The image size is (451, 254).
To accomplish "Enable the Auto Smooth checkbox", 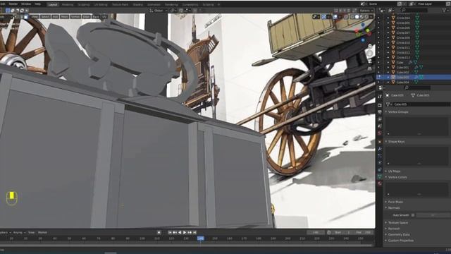I will [x=413, y=215].
